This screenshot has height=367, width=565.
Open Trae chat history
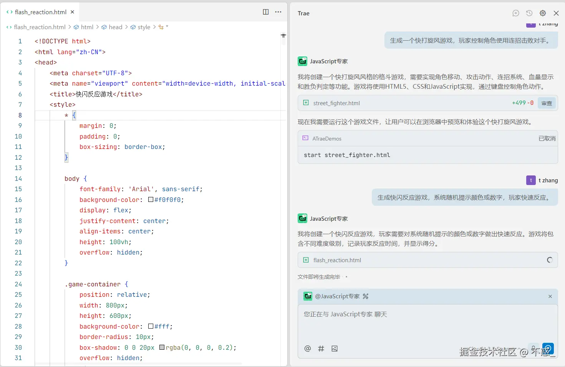tap(529, 13)
